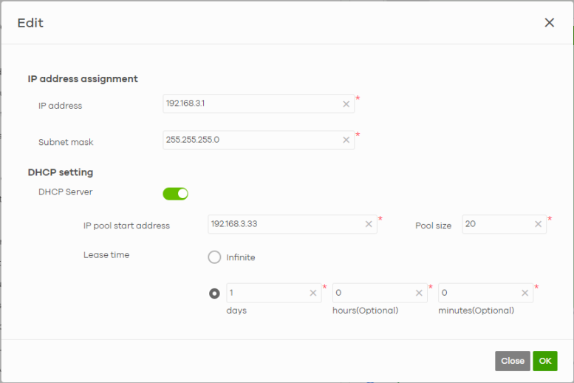Image resolution: width=574 pixels, height=383 pixels.
Task: Edit the IP pool start address field
Action: pos(284,224)
